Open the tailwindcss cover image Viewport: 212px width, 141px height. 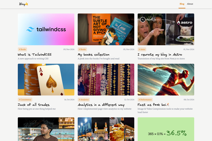point(46,29)
